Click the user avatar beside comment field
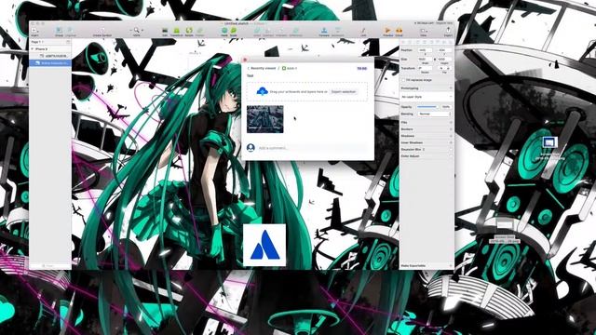The image size is (596, 335). coord(251,147)
